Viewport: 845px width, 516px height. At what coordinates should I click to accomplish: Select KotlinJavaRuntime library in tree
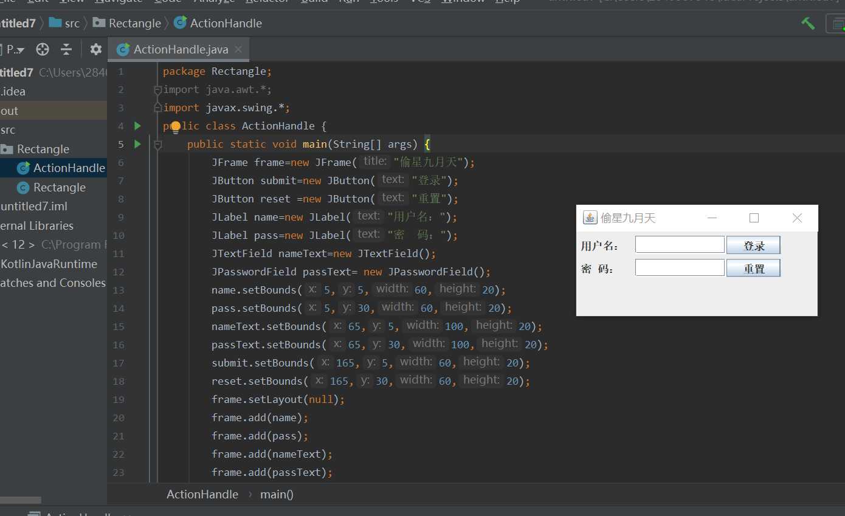click(x=53, y=264)
